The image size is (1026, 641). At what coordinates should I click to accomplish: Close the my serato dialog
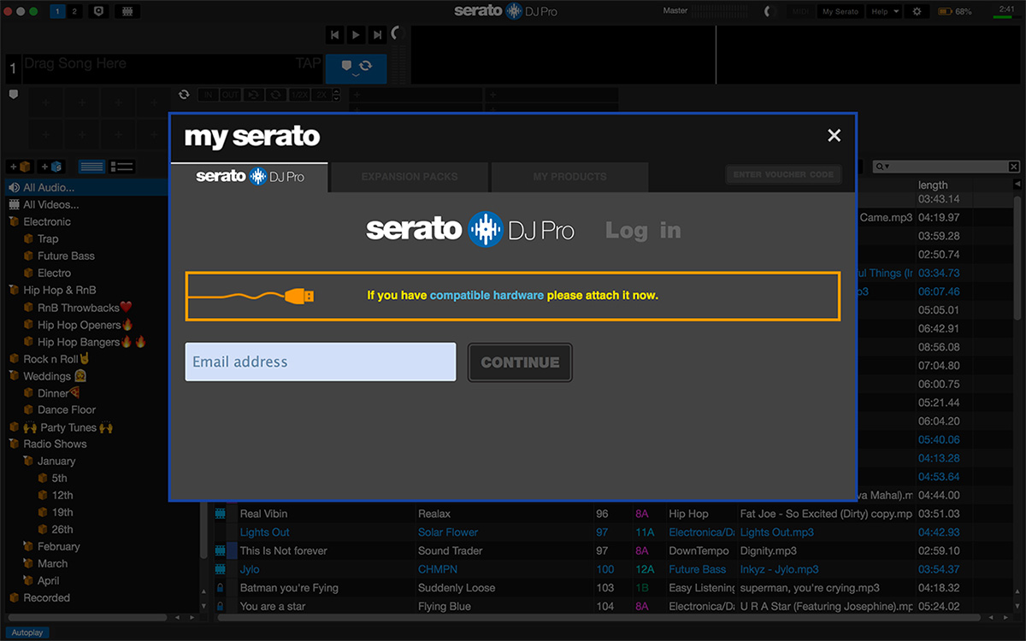pyautogui.click(x=834, y=135)
